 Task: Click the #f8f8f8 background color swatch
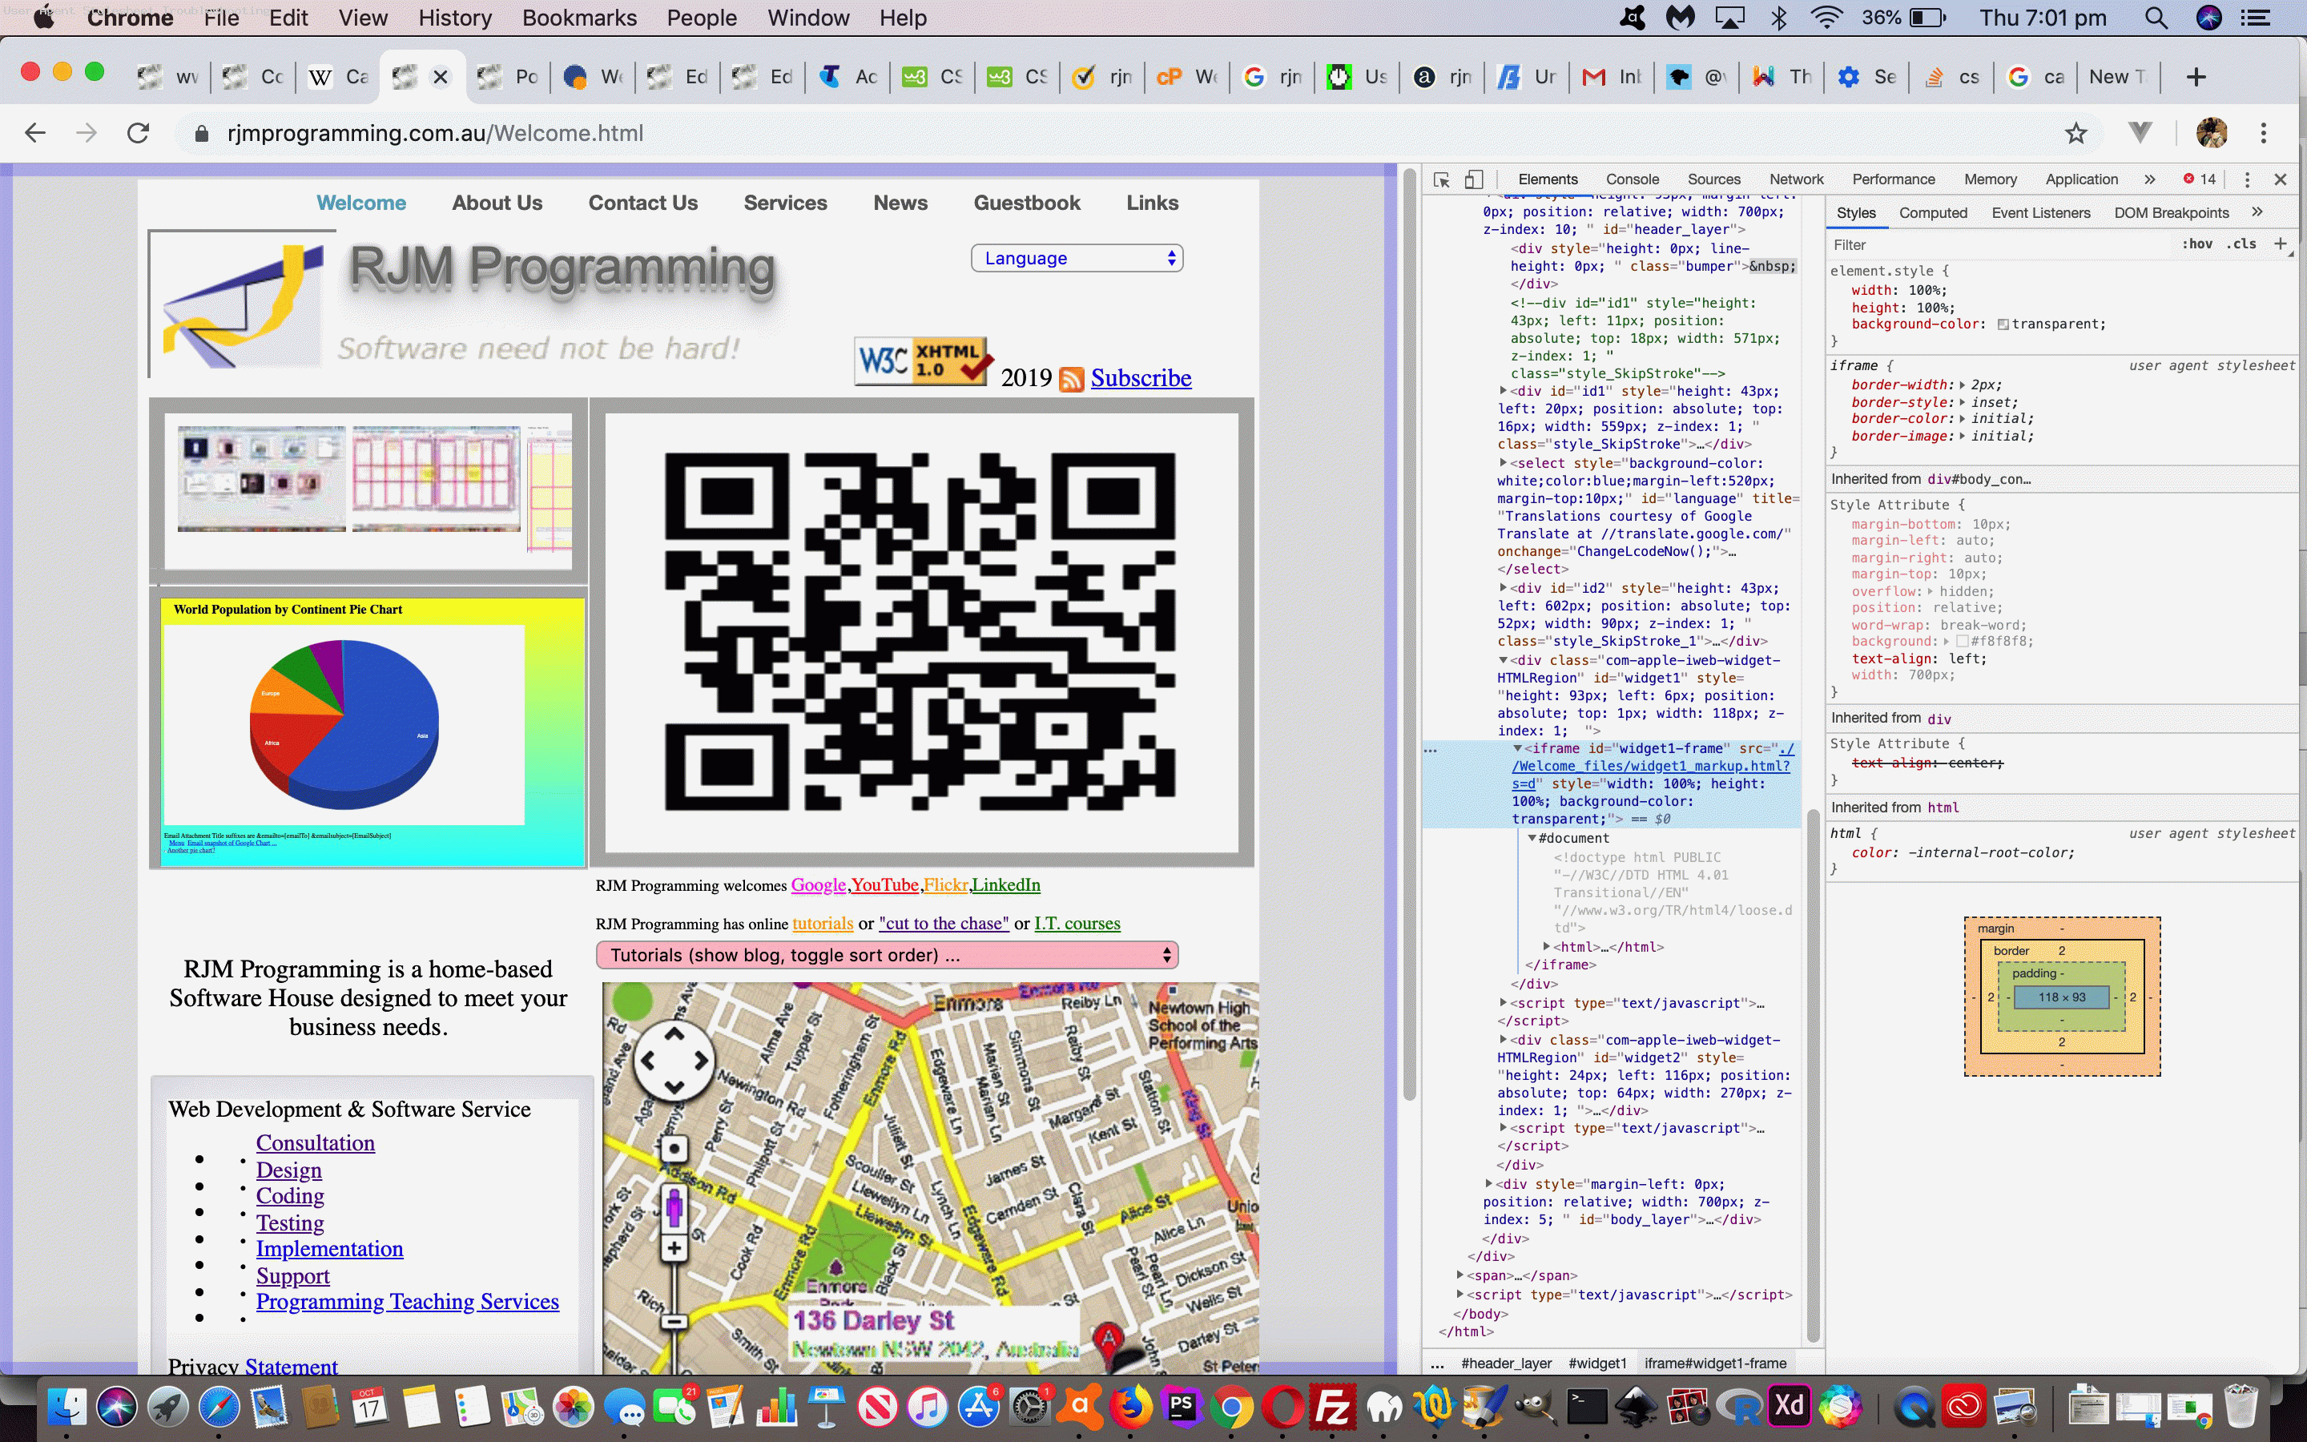point(1961,642)
